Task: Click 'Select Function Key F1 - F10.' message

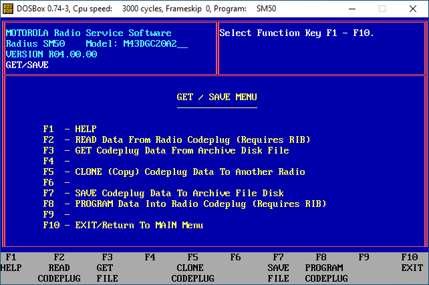Action: point(297,33)
